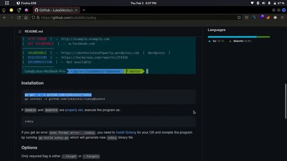Click the --targets inline code
This screenshot has width=287, height=161.
pos(91,157)
